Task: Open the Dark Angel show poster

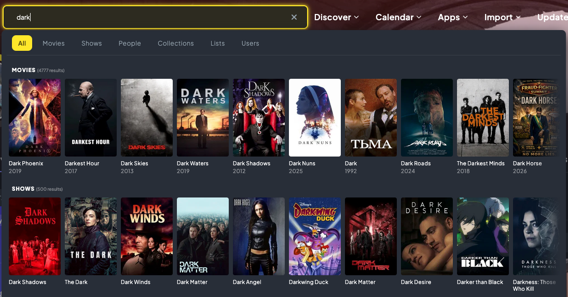Action: 259,236
